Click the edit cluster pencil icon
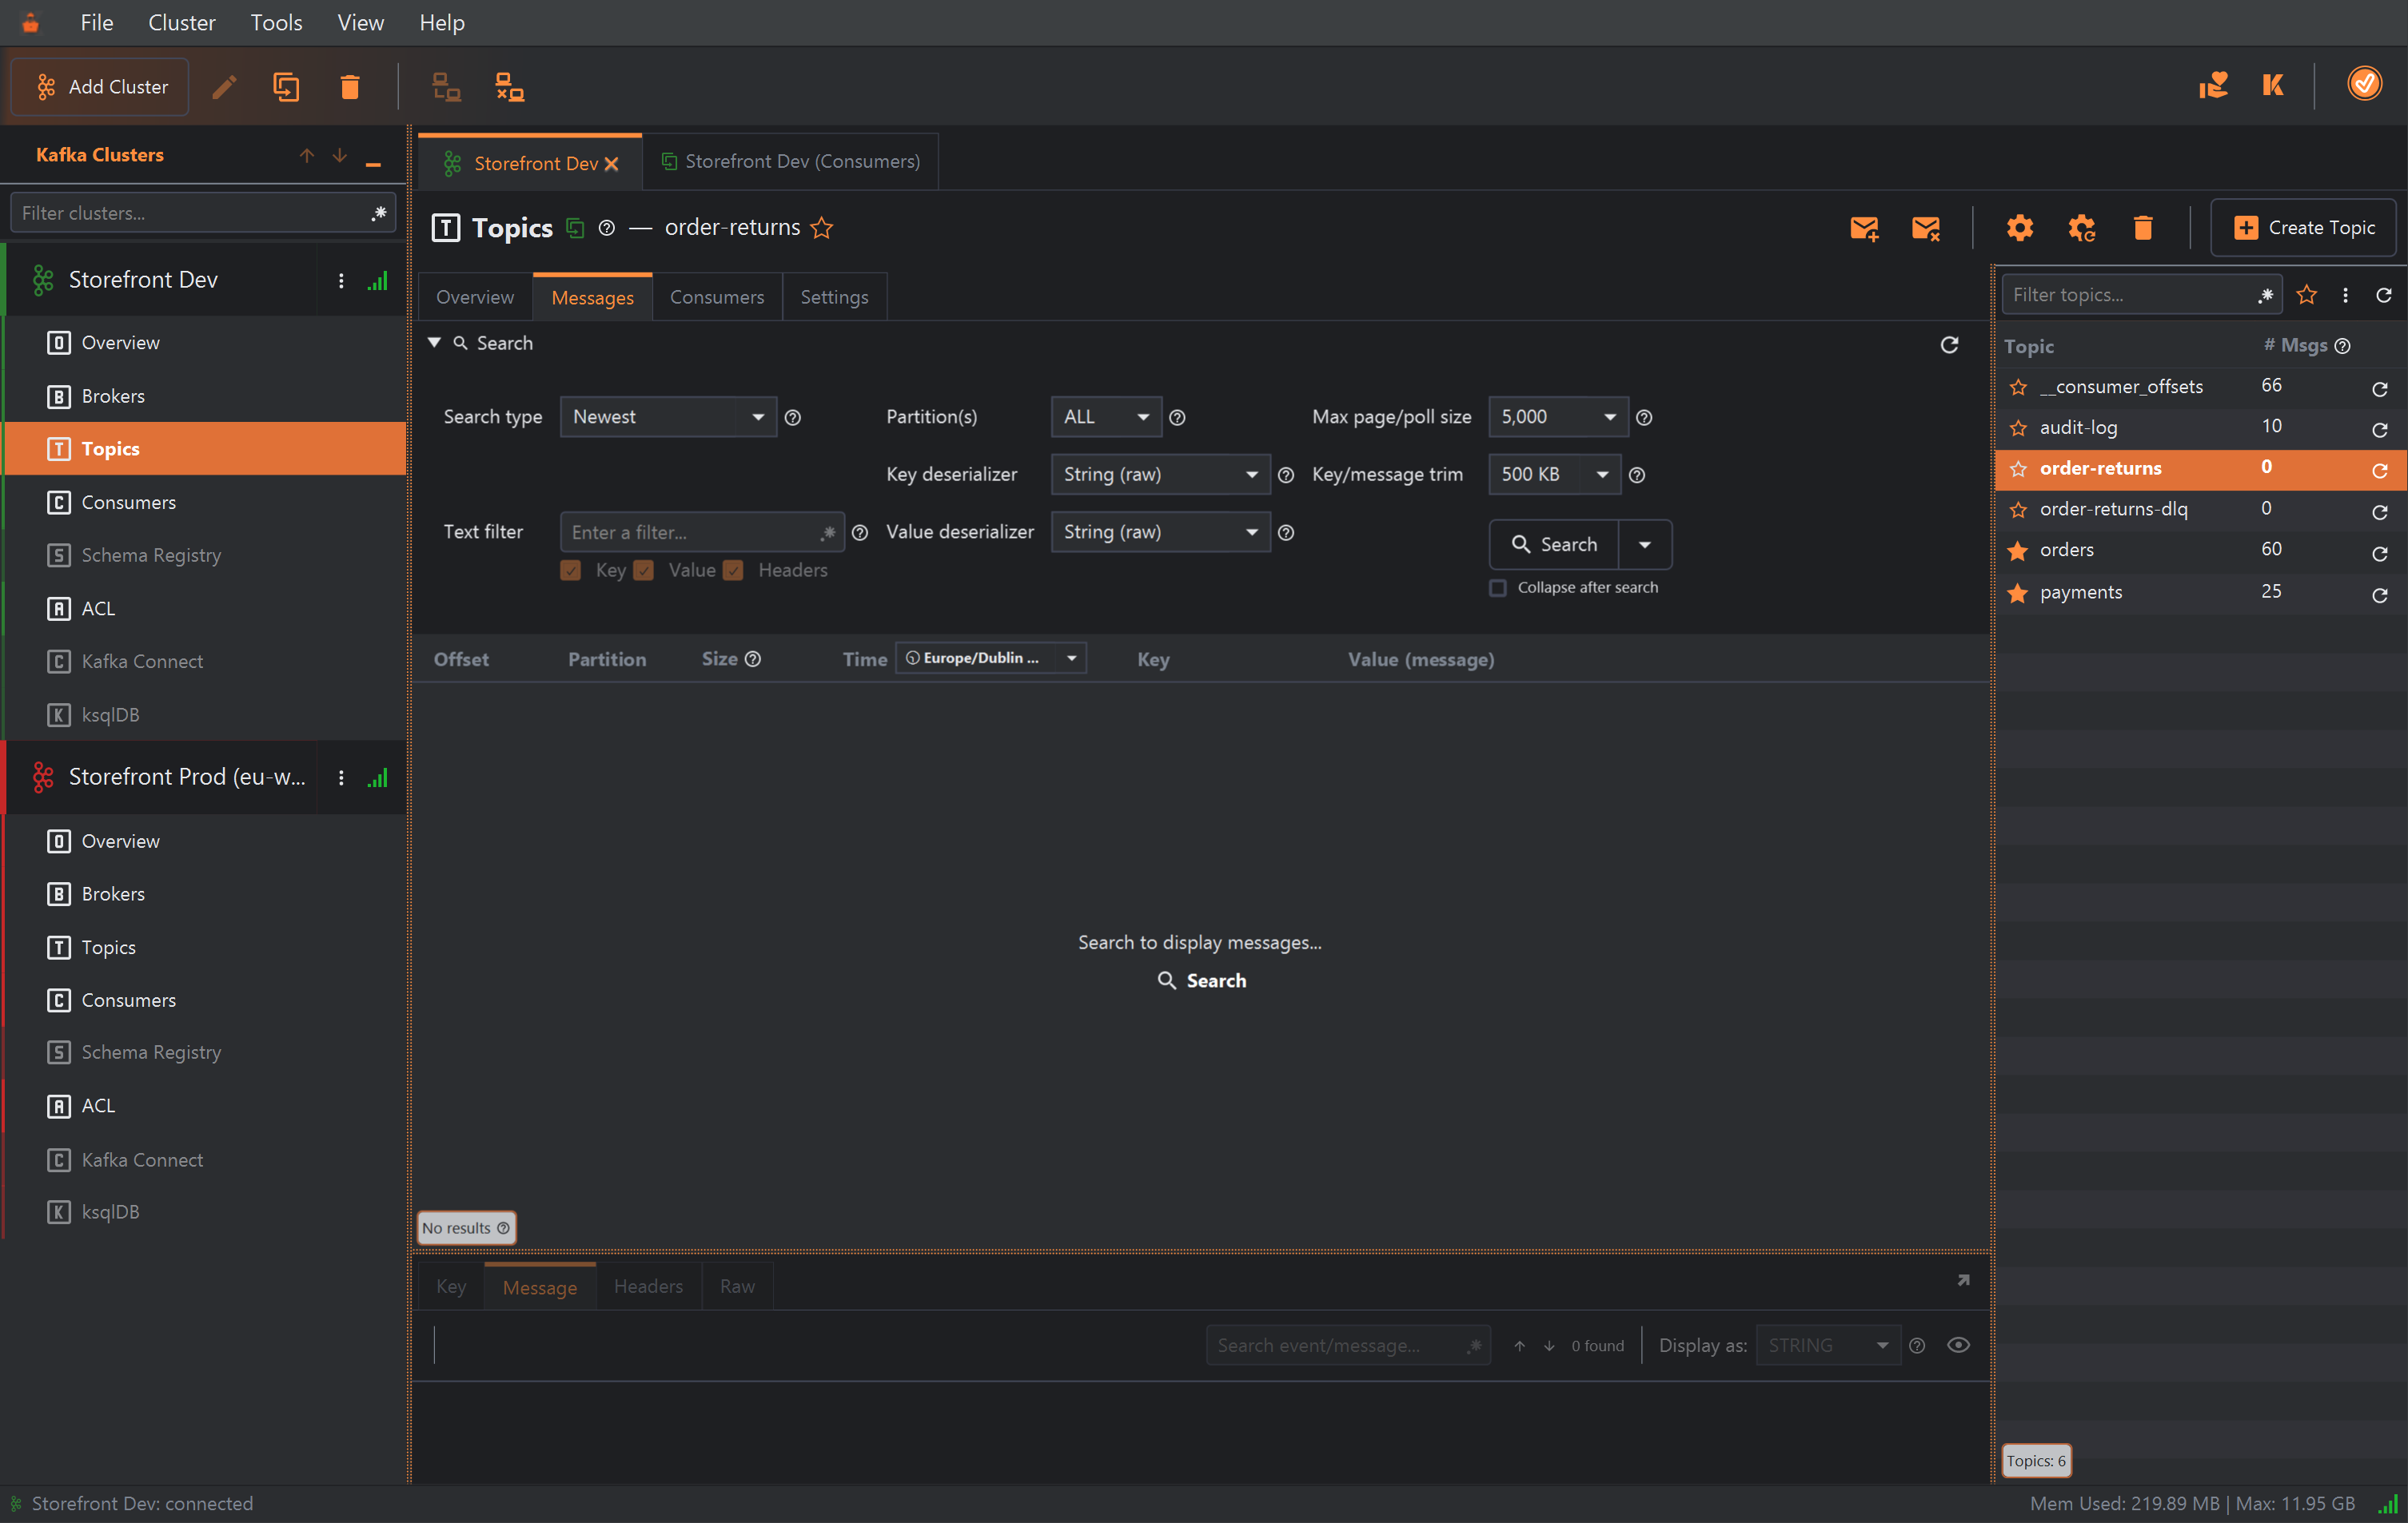 (224, 87)
